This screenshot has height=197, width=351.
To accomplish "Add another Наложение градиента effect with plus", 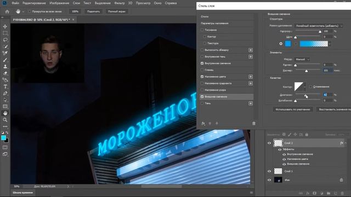I will [x=251, y=83].
